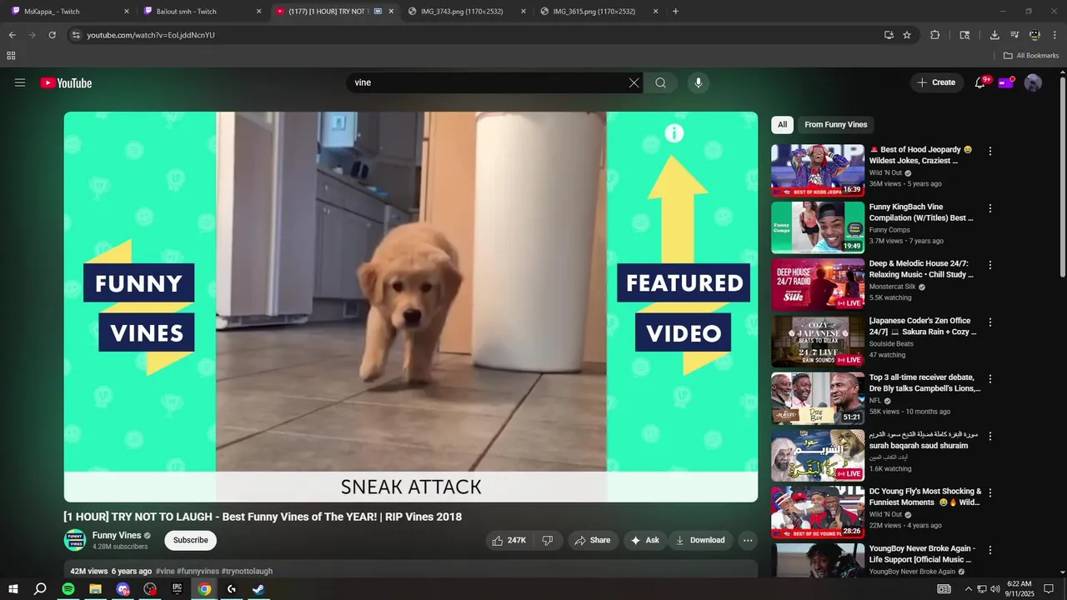Open options for Top 3 all-time receiver debate

990,379
